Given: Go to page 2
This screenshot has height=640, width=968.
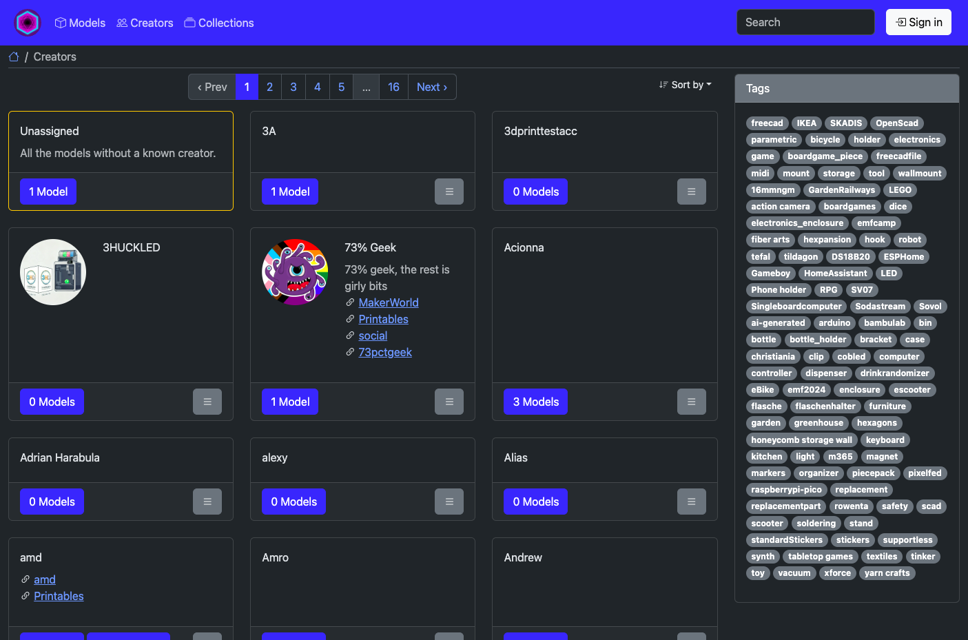Looking at the screenshot, I should [x=269, y=87].
